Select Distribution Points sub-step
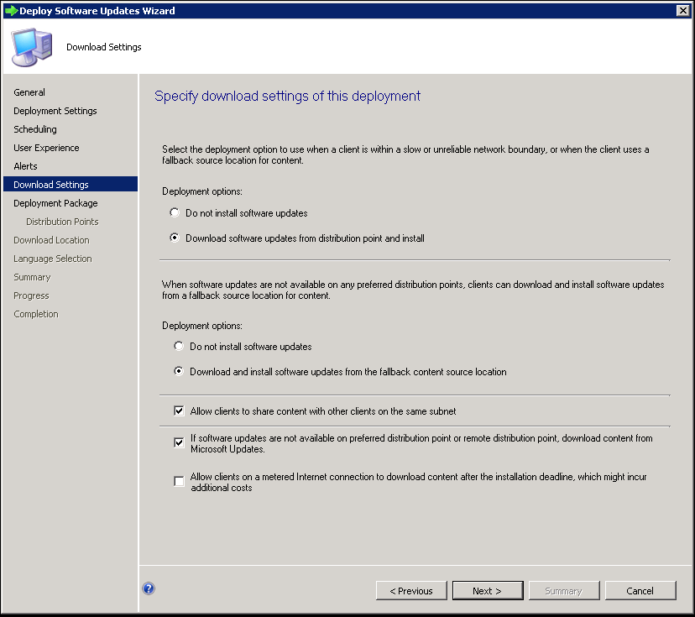 (62, 222)
